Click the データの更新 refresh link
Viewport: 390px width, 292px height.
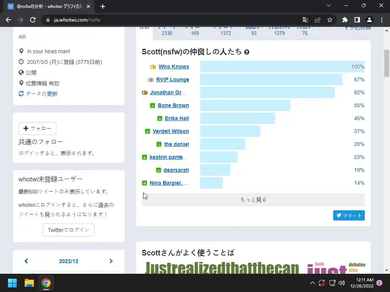click(38, 94)
